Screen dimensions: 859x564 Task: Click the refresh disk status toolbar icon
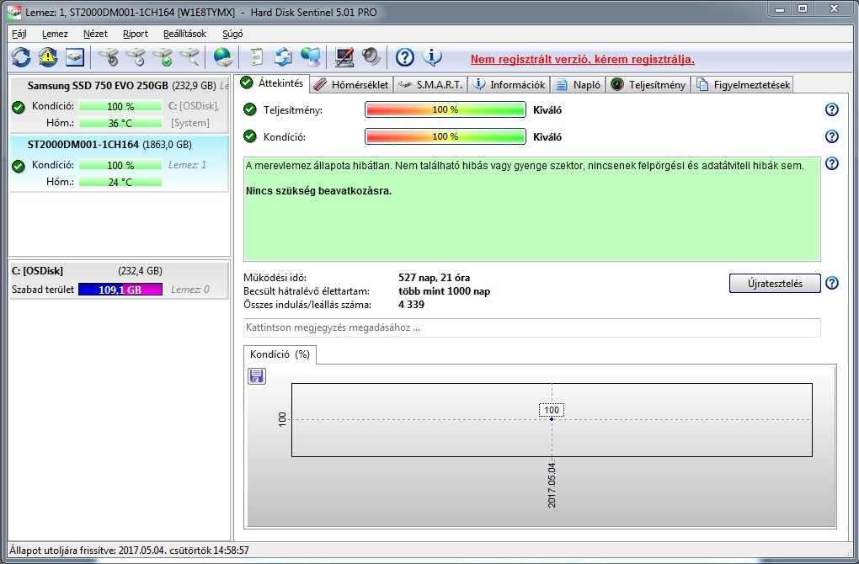pos(21,57)
